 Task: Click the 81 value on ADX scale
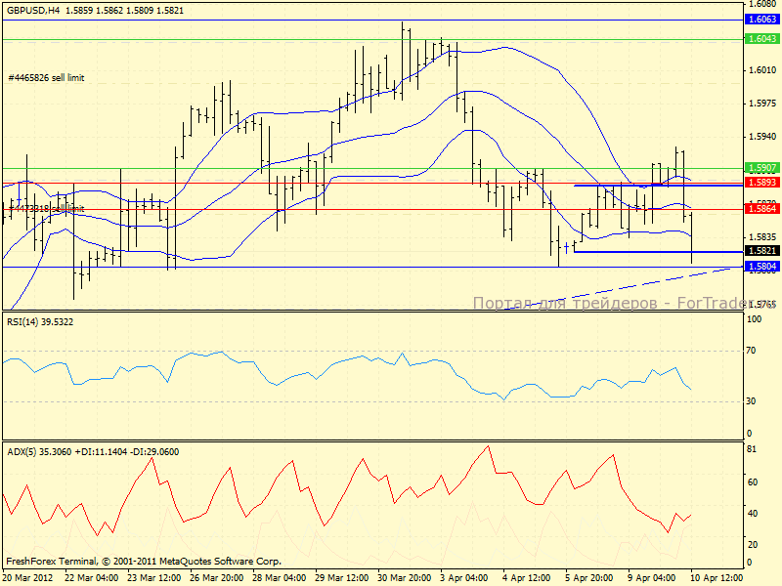[753, 449]
